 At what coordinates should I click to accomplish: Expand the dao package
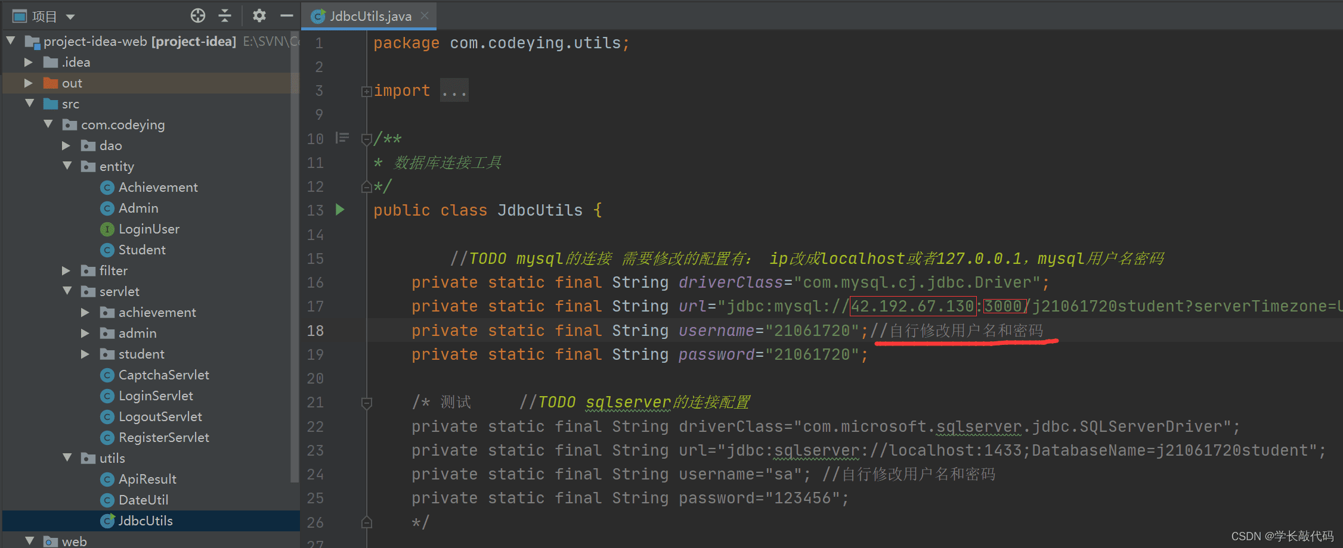66,146
